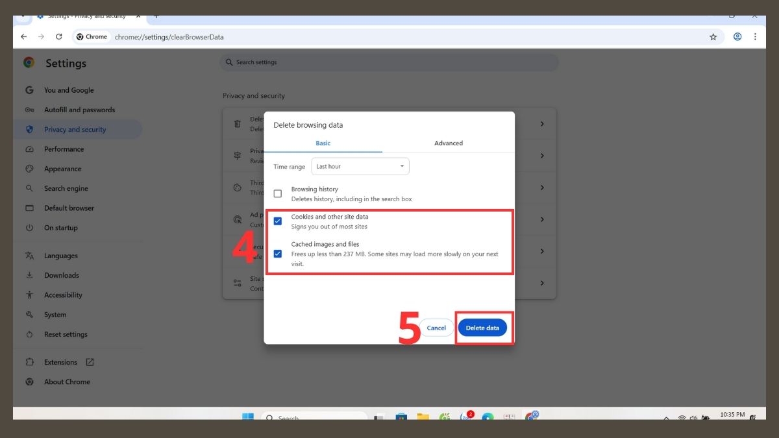Uncheck Cached images and files
The width and height of the screenshot is (779, 438).
(278, 254)
